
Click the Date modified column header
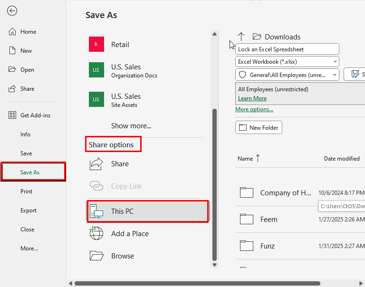tap(342, 159)
